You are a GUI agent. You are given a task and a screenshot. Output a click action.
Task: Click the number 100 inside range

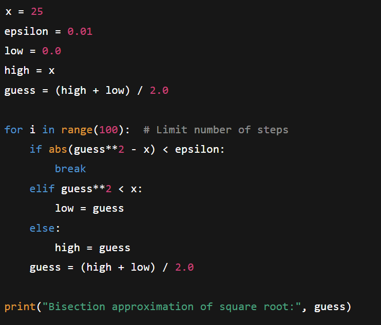[x=109, y=130]
